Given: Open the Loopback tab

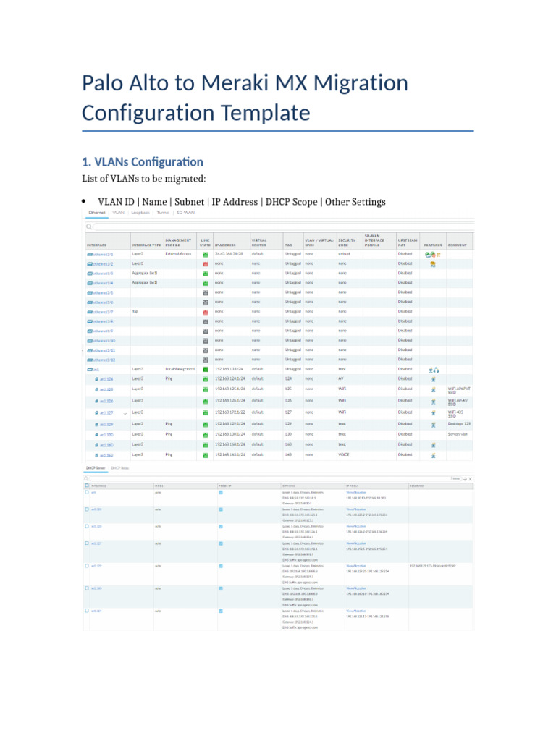Looking at the screenshot, I should (140, 213).
